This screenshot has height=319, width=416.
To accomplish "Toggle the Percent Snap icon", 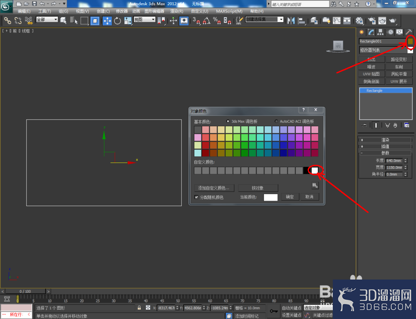I will pos(217,20).
